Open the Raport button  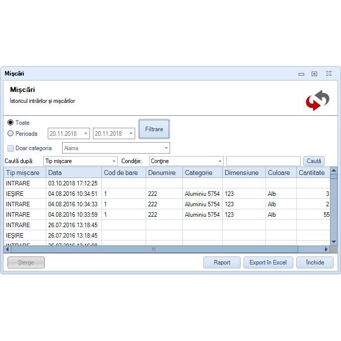[222, 262]
